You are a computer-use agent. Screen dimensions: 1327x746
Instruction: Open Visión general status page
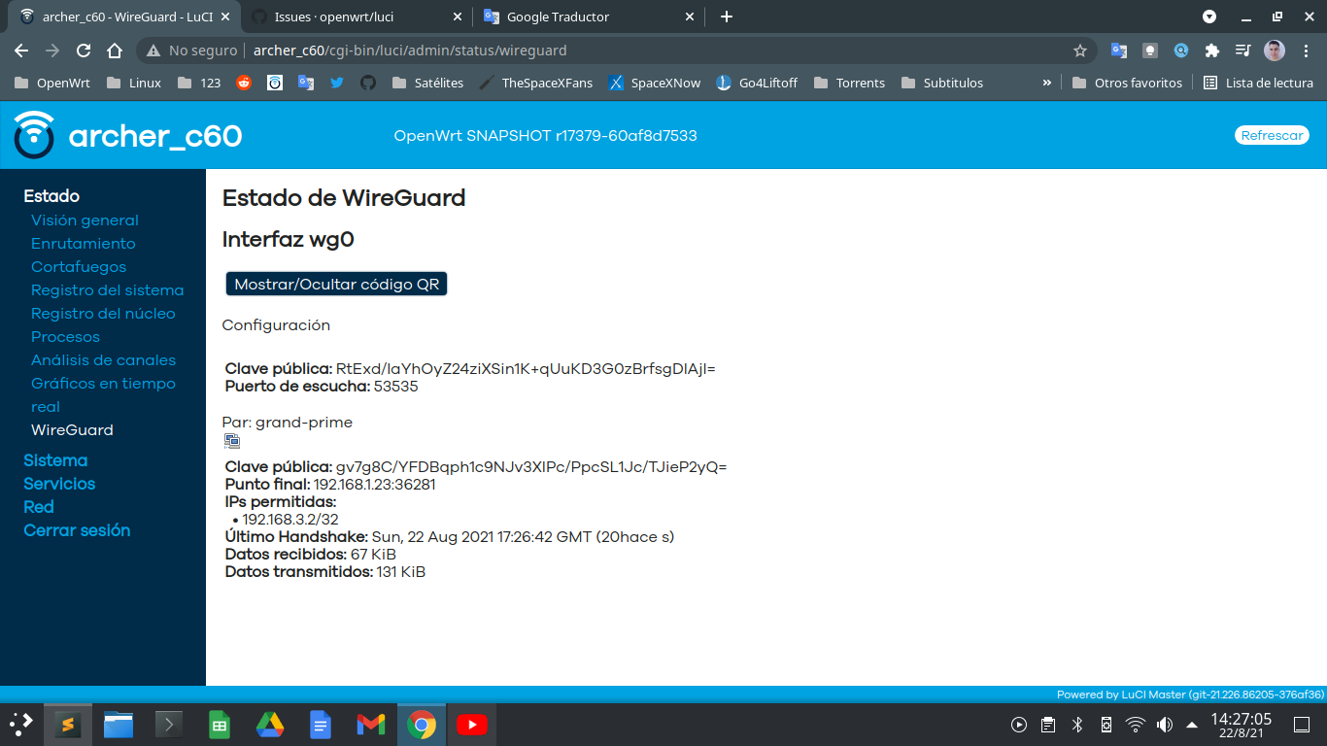coord(85,220)
